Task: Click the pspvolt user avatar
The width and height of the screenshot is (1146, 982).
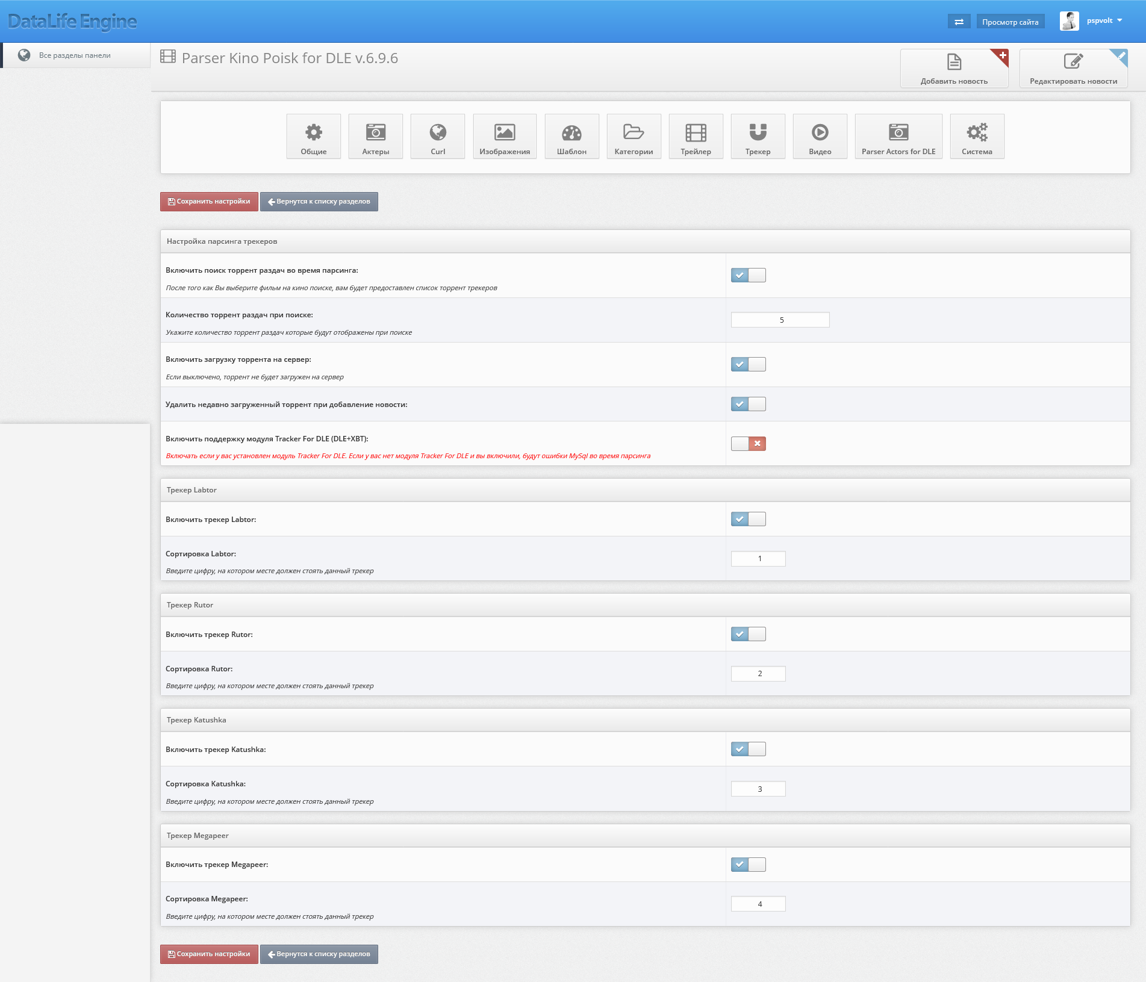Action: click(x=1070, y=21)
